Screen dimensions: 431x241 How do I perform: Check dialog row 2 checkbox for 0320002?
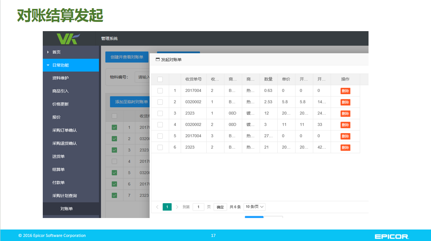coord(160,102)
